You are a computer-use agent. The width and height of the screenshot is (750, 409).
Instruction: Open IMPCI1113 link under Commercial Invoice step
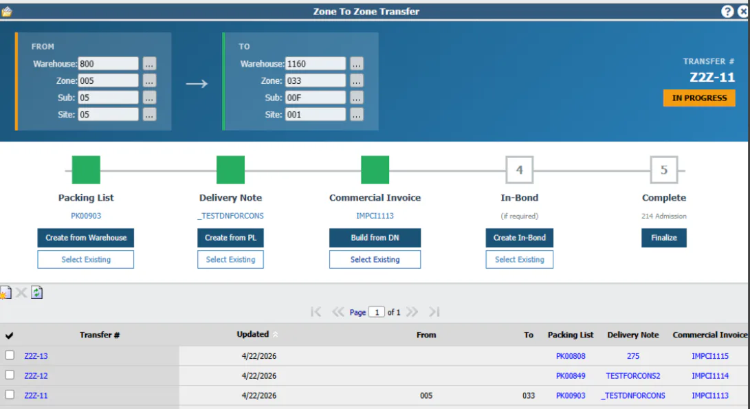click(375, 216)
